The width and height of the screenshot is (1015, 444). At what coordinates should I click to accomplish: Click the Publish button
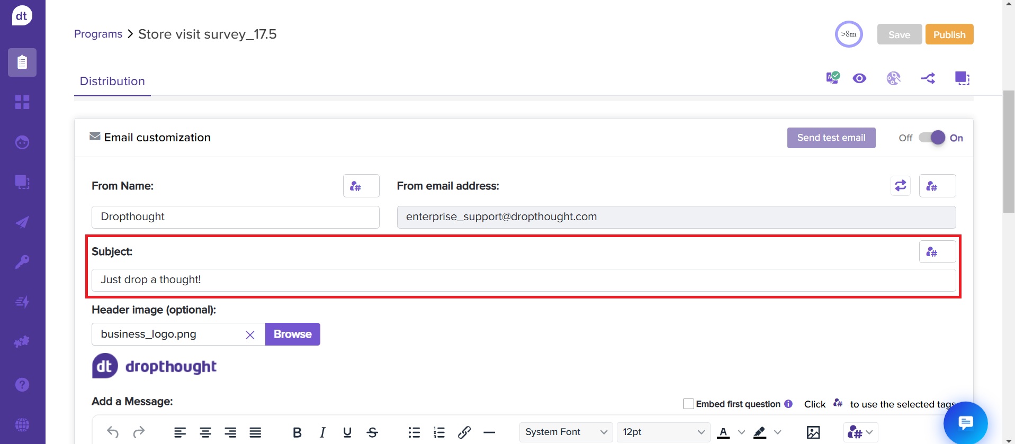click(949, 35)
